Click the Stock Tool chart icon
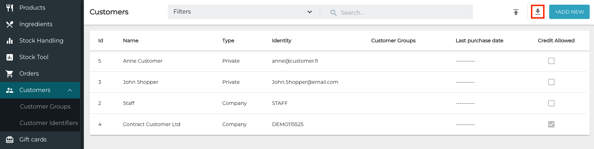594x149 pixels. [x=10, y=57]
